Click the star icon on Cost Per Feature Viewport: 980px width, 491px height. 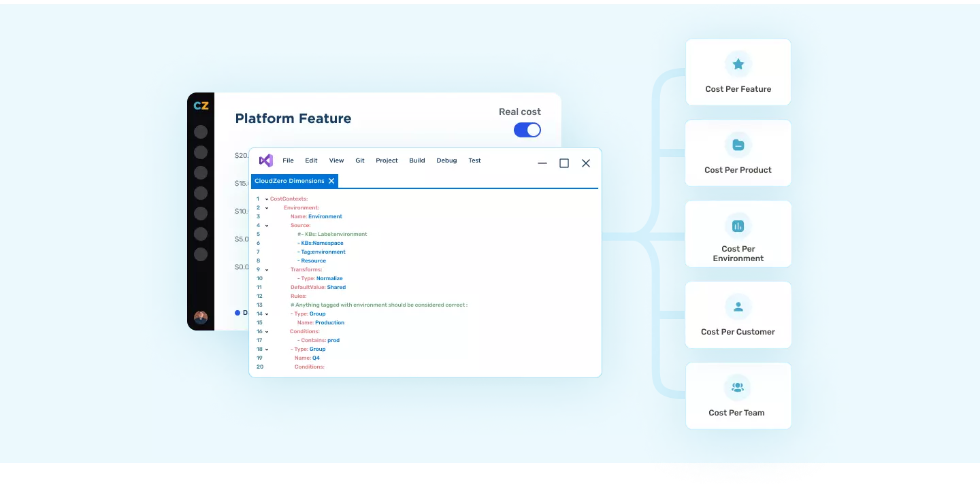tap(738, 65)
